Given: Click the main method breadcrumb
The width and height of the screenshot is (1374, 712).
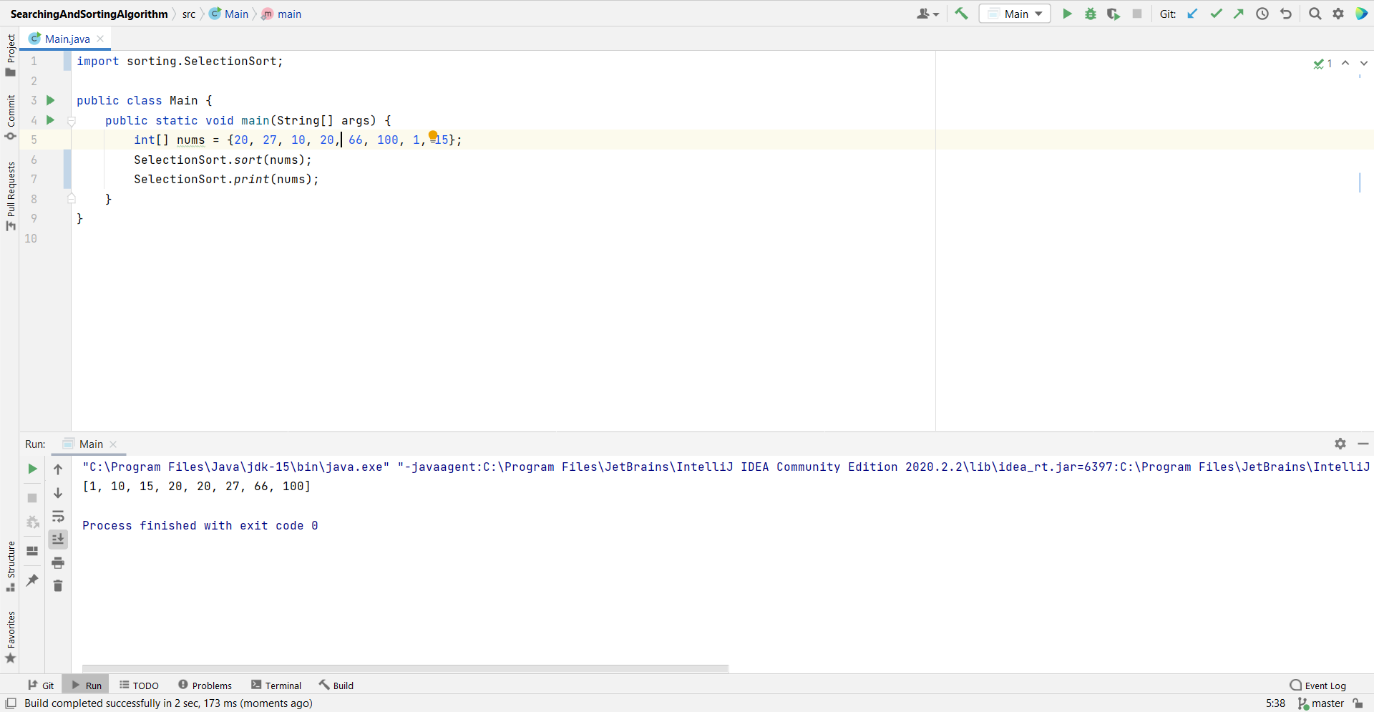Looking at the screenshot, I should click(x=281, y=14).
